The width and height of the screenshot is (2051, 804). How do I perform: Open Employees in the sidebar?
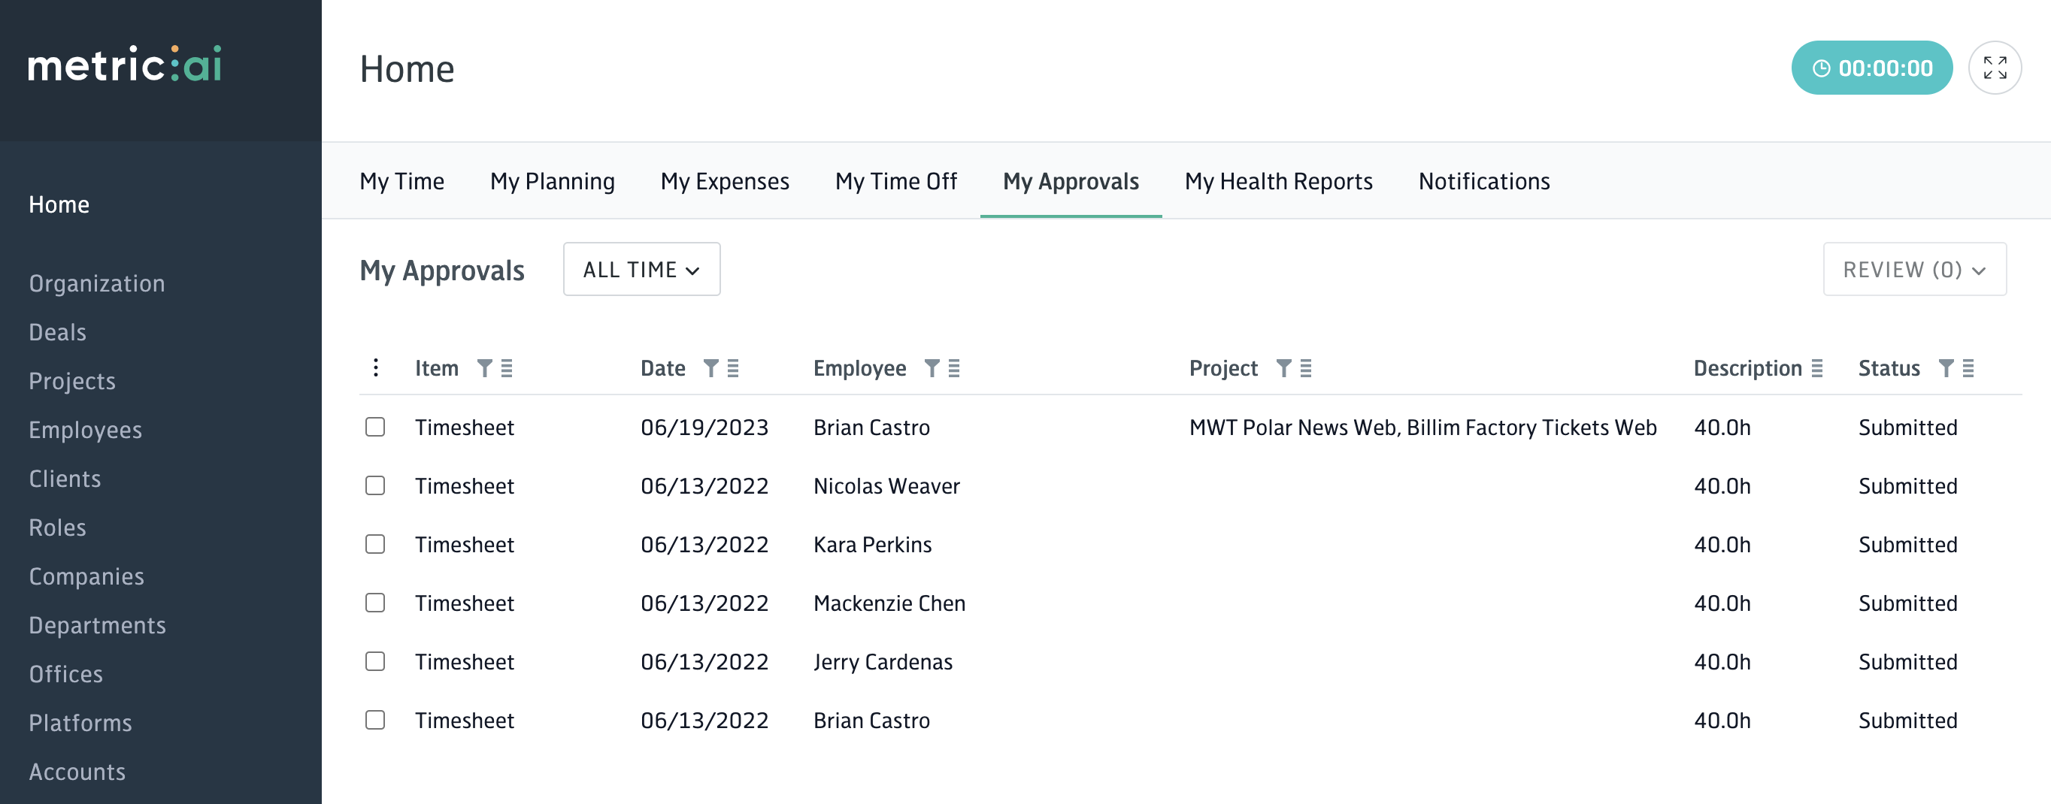(x=85, y=430)
